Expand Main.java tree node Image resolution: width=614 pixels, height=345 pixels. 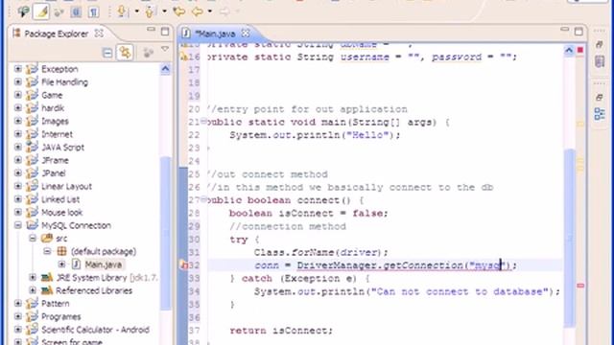click(x=61, y=264)
